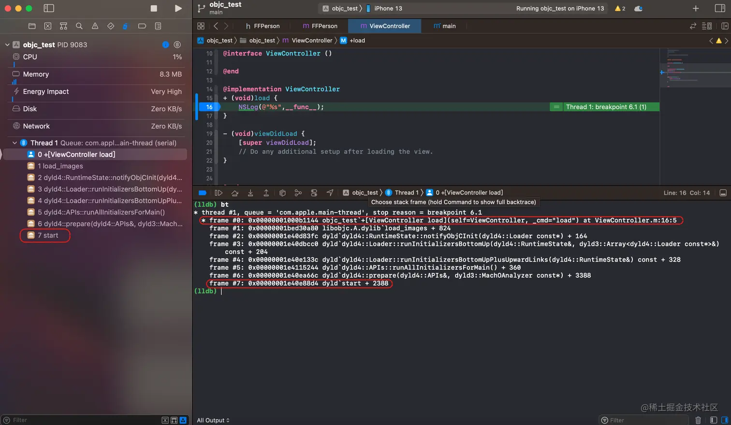This screenshot has width=731, height=425.
Task: Open the issue navigator
Action: pyautogui.click(x=95, y=26)
